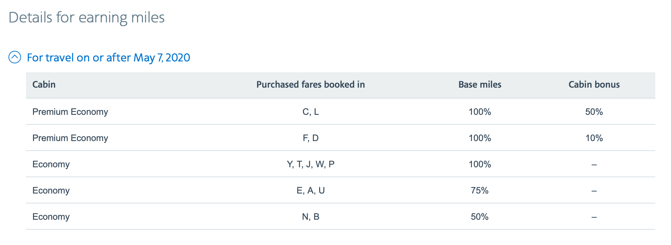Click the 'Cabin bonus' column header
This screenshot has height=245, width=671.
click(593, 84)
